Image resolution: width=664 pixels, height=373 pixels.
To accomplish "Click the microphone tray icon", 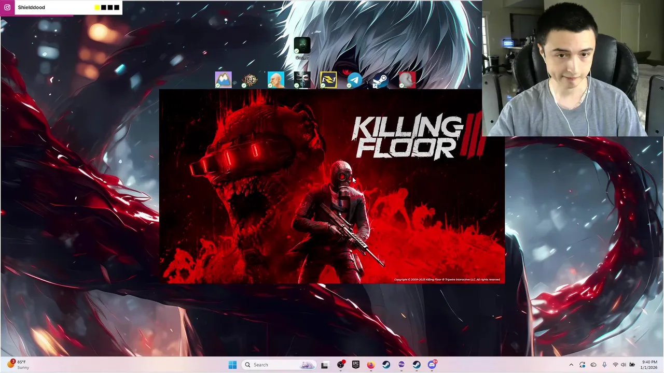I will tap(604, 365).
